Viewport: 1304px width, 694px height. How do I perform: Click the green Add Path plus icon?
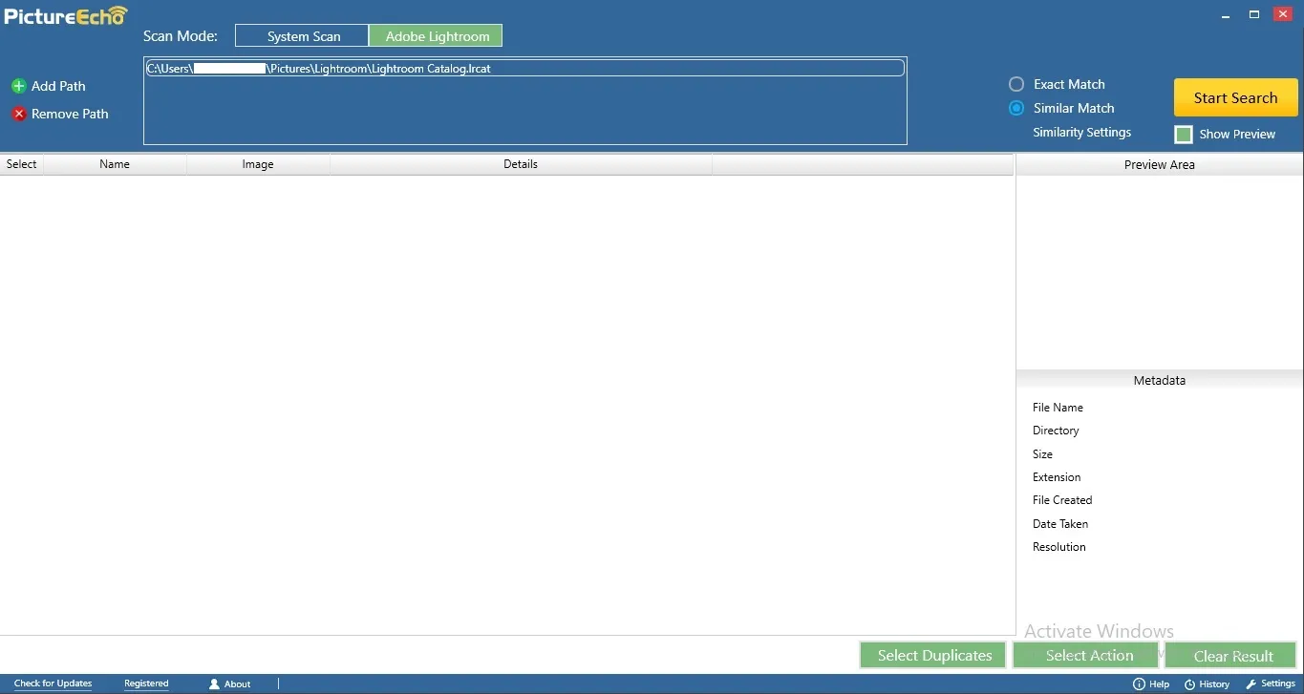pos(18,86)
